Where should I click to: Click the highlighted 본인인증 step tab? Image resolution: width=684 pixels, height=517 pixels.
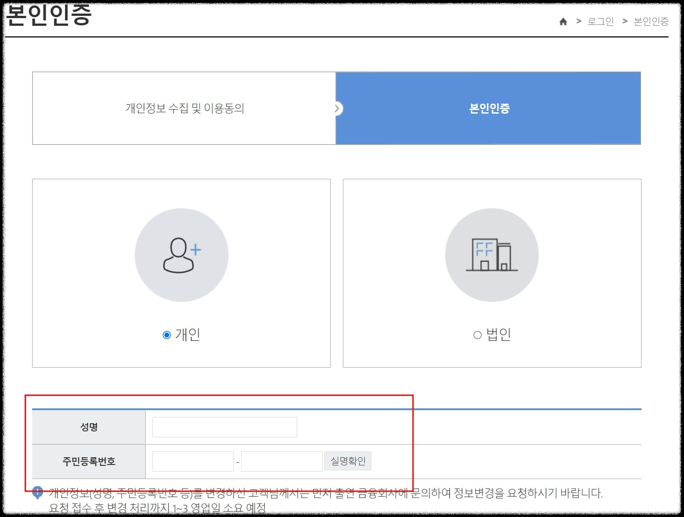489,109
